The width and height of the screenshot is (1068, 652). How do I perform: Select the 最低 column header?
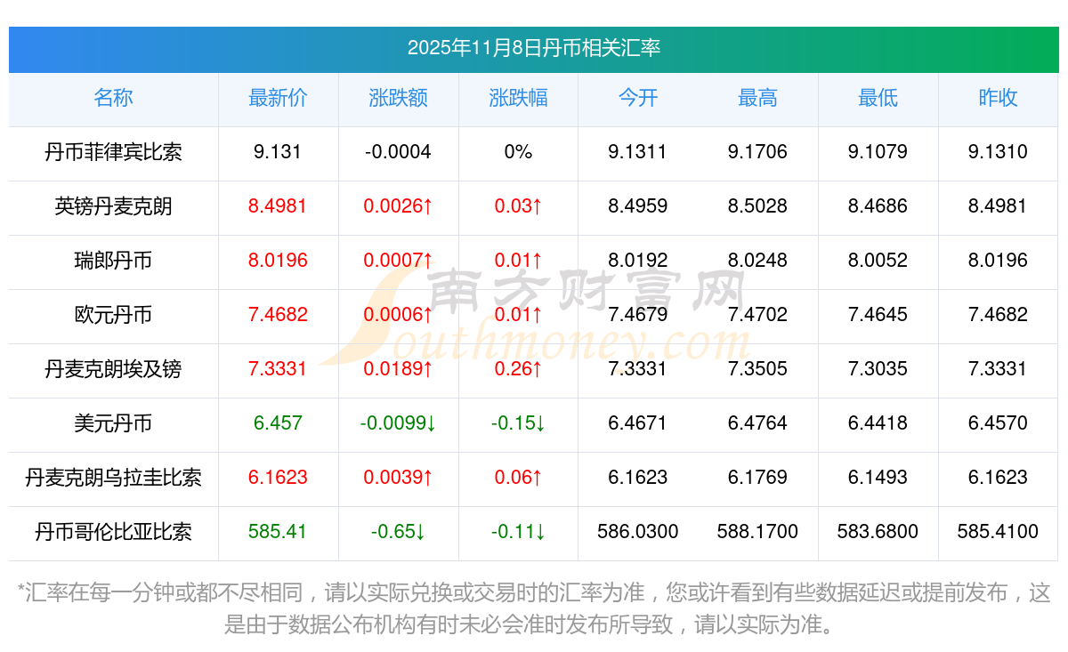tap(878, 99)
